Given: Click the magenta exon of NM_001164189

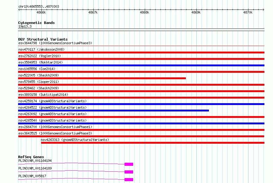Looking at the screenshot, I should pos(129,172).
